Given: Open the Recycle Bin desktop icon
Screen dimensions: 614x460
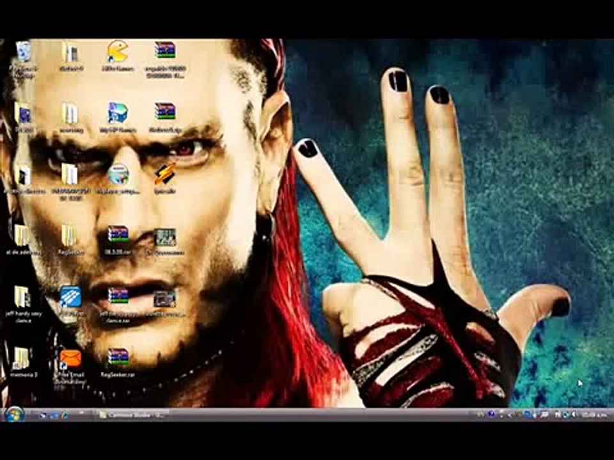Looking at the screenshot, I should point(24,52).
